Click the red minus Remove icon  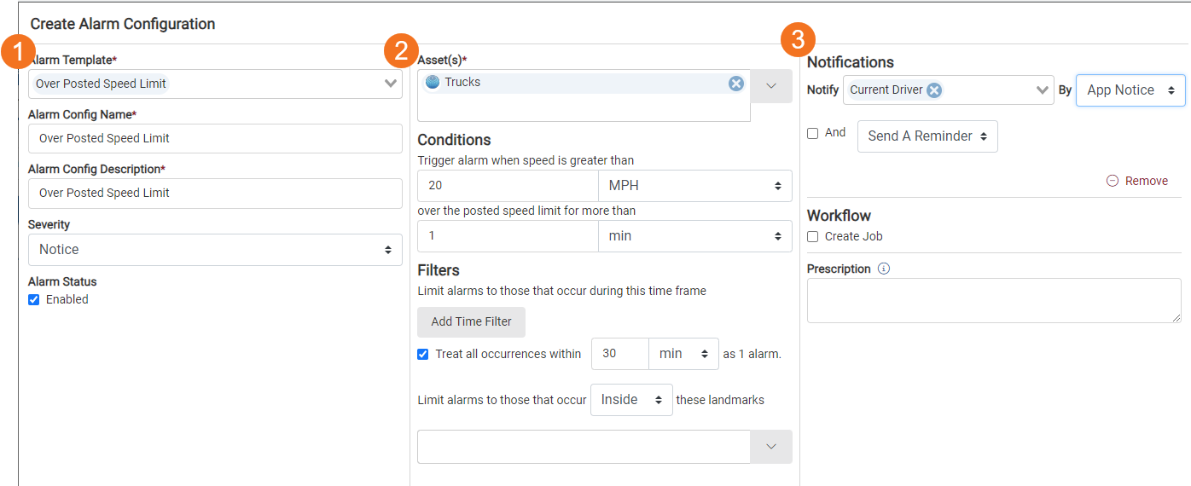point(1113,181)
